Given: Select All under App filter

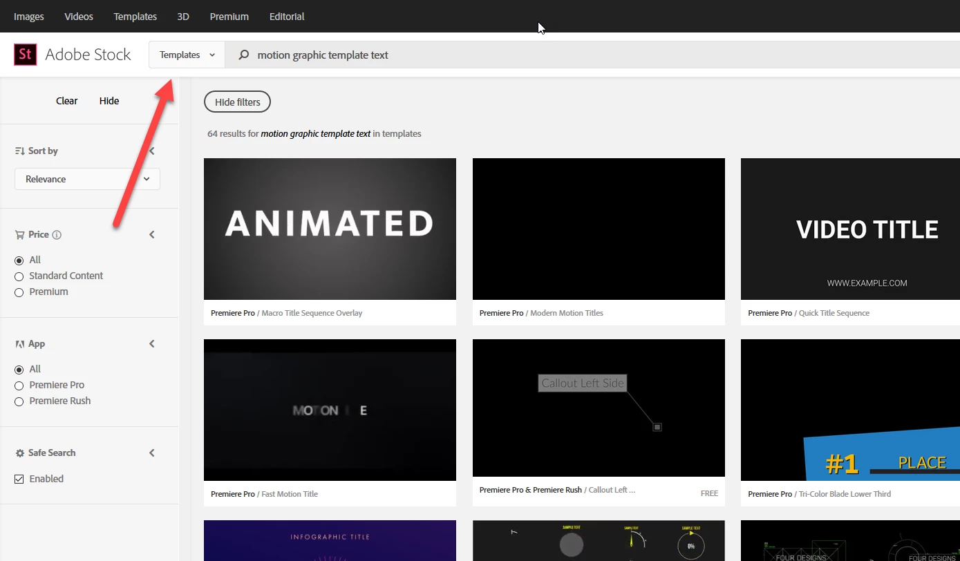Looking at the screenshot, I should point(19,370).
